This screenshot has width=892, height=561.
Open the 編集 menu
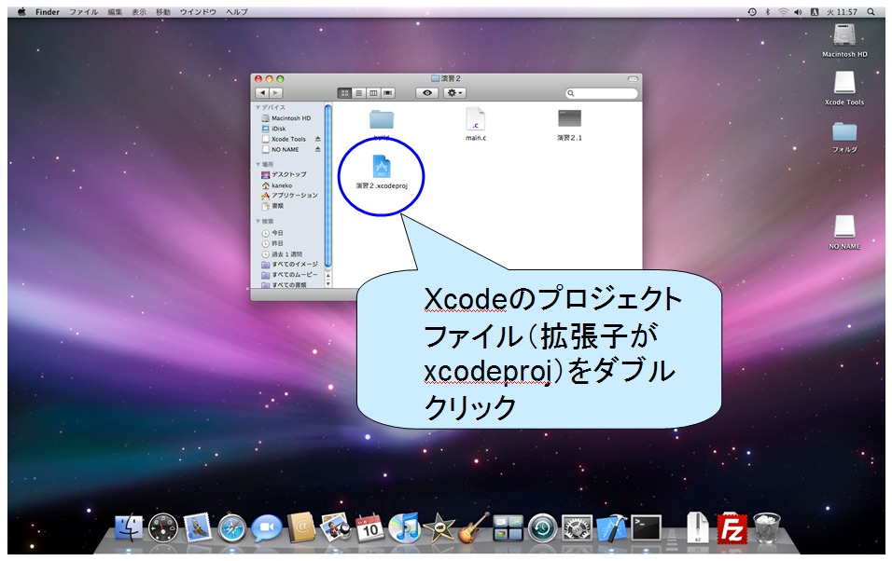tap(115, 12)
